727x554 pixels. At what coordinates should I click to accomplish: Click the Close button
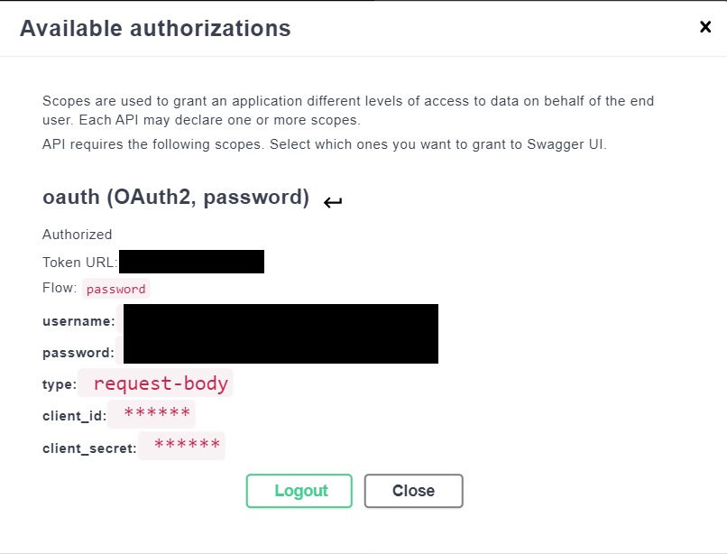[414, 491]
